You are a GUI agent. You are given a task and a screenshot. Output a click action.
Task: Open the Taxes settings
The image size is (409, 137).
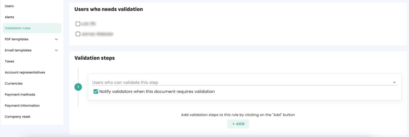[x=10, y=61]
